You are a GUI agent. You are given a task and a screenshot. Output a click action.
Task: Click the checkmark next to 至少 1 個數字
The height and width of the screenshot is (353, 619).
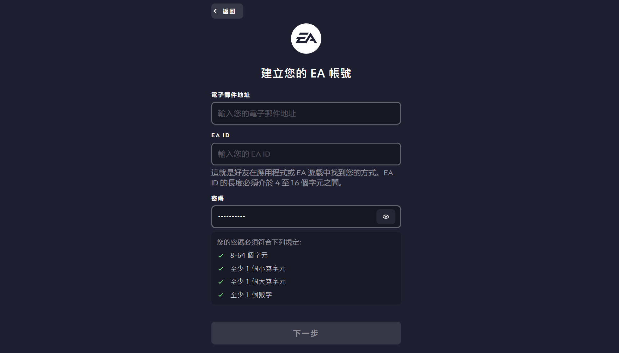(220, 294)
